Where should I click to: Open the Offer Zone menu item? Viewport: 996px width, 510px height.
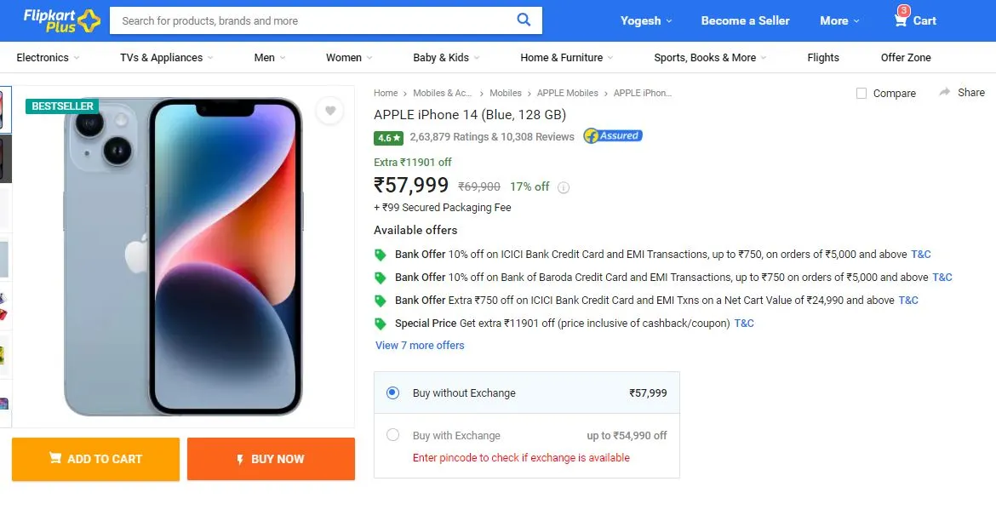(x=906, y=57)
